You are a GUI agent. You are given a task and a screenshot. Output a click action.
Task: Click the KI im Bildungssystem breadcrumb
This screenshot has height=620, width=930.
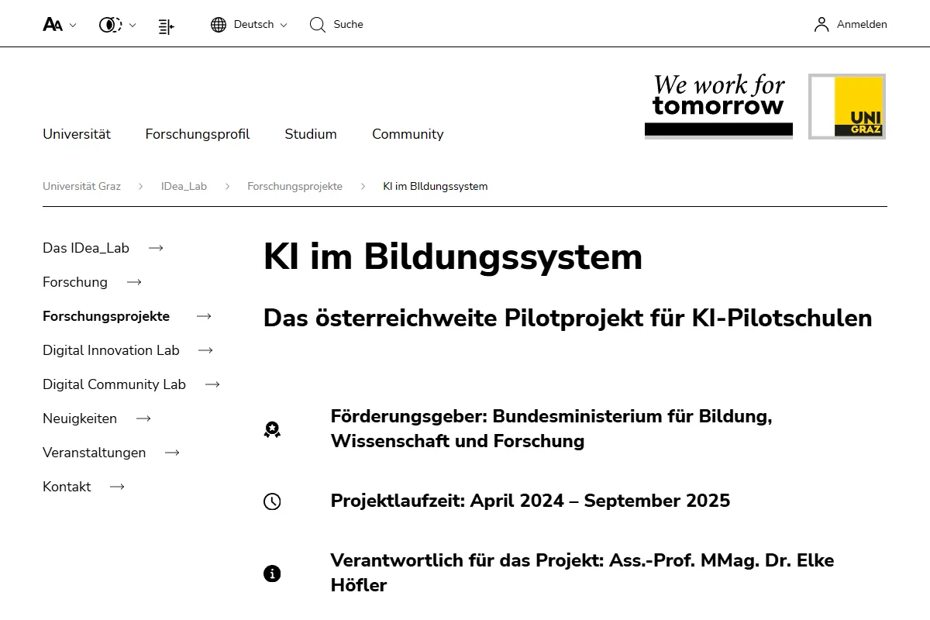(x=436, y=186)
